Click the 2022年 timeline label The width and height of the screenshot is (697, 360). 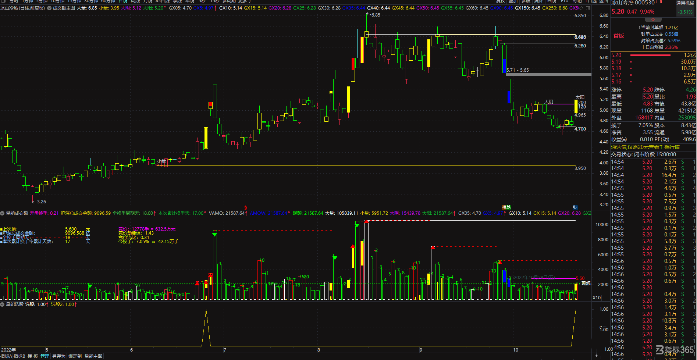tap(8, 350)
